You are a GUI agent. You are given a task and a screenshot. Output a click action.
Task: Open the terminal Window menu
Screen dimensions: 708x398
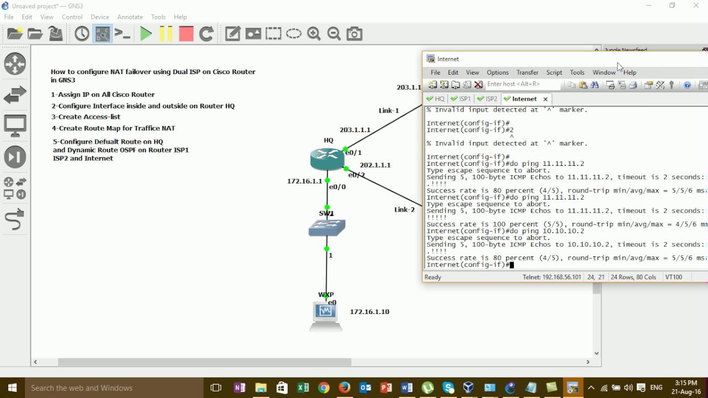(604, 72)
